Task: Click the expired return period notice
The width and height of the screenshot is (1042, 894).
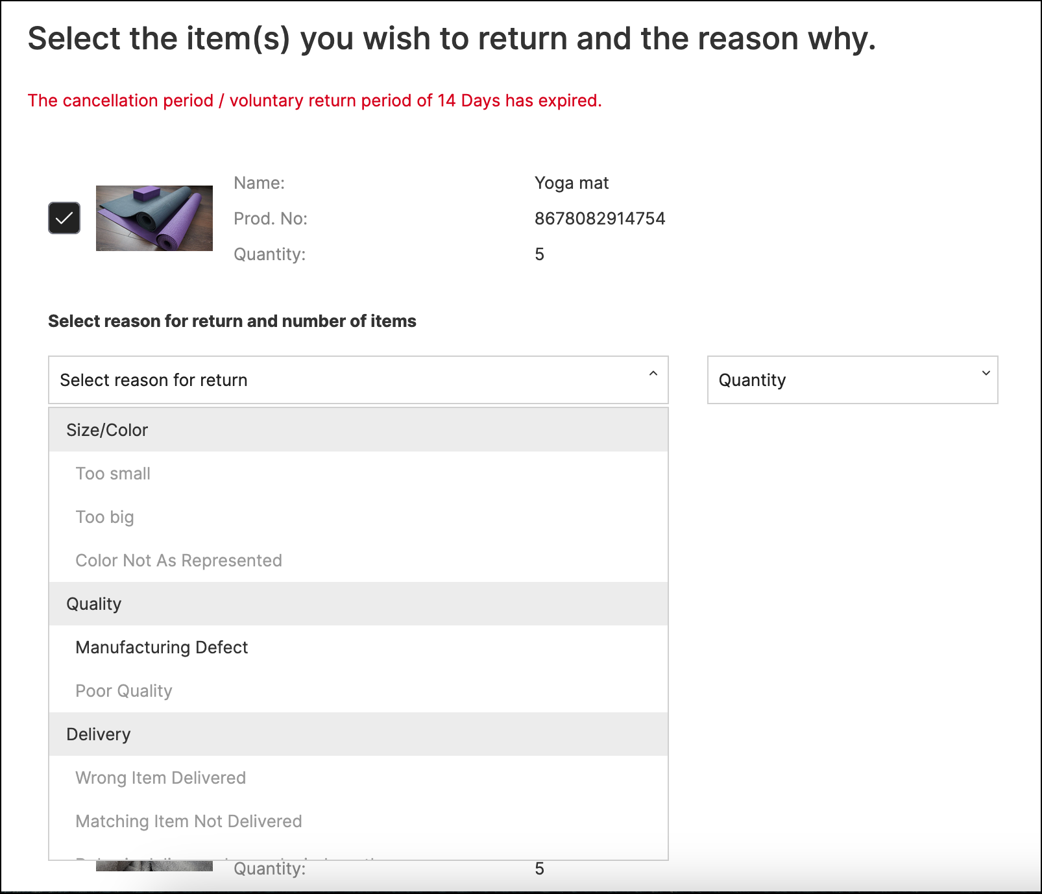Action: [315, 101]
